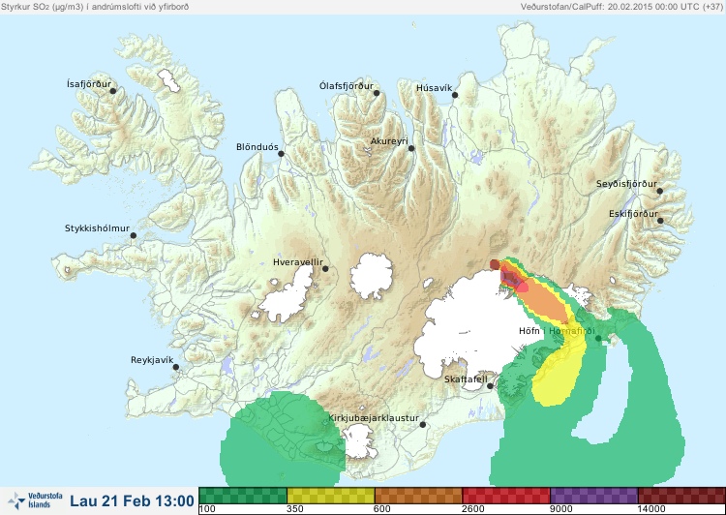The height and width of the screenshot is (515, 726).
Task: Click the Eskifjörður label text
Action: click(x=633, y=214)
